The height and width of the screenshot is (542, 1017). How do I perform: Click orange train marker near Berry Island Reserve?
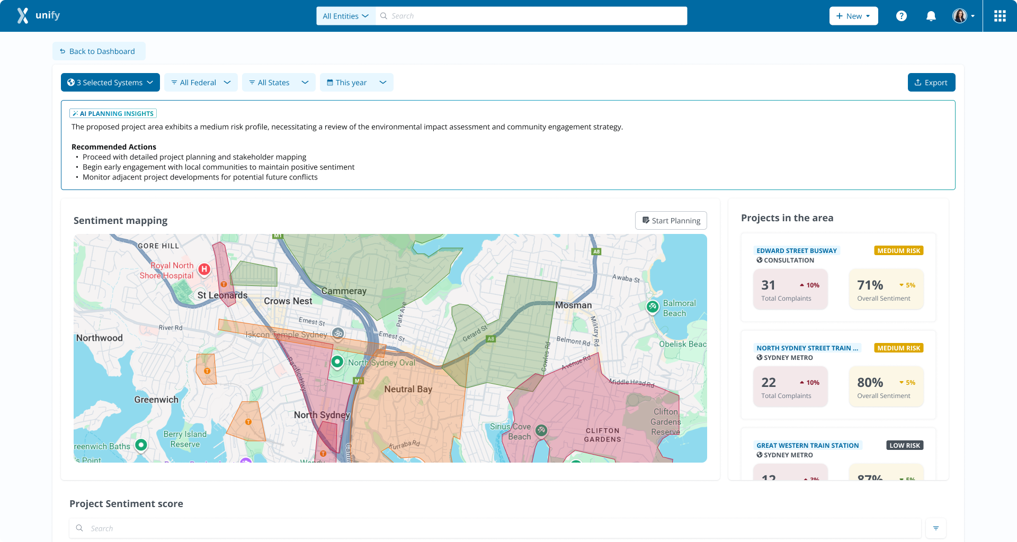click(248, 422)
